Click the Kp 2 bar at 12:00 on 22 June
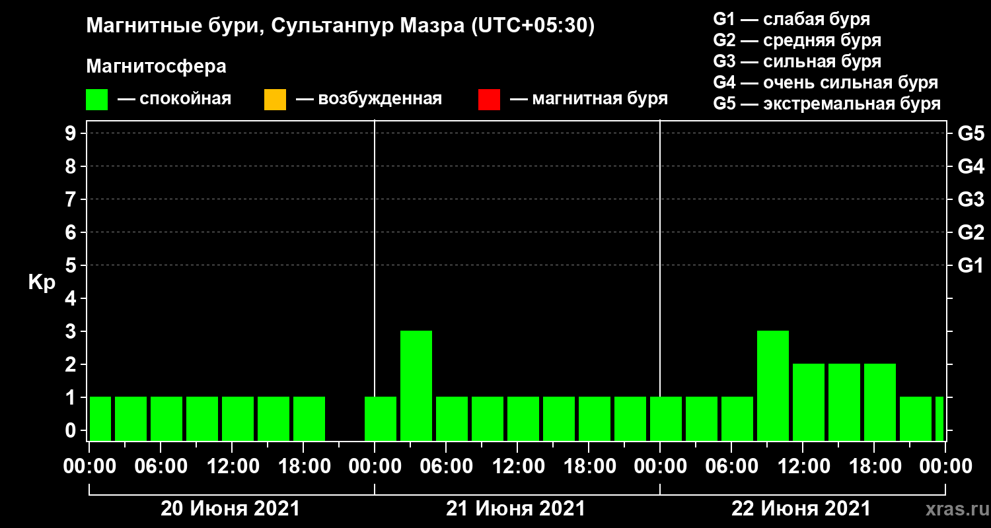991x528 pixels. click(x=809, y=402)
